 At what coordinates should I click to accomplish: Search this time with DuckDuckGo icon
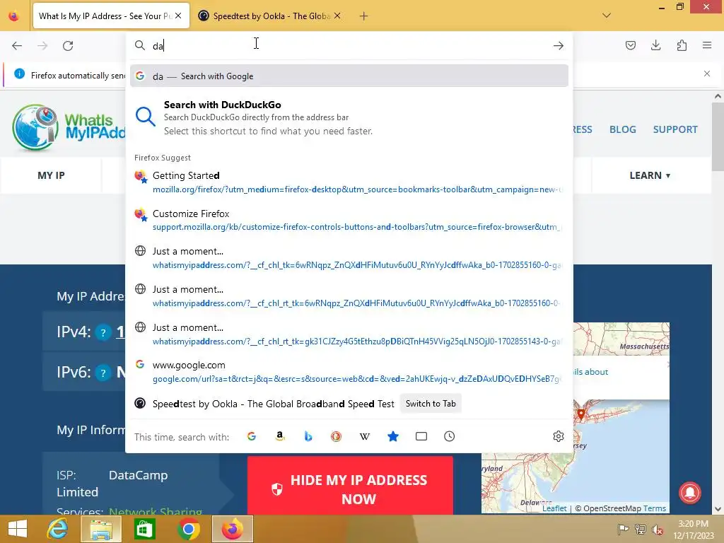336,436
